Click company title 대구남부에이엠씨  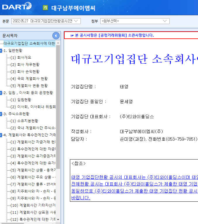(73, 8)
